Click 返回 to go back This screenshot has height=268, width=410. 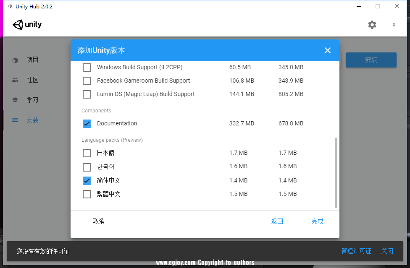pos(277,221)
